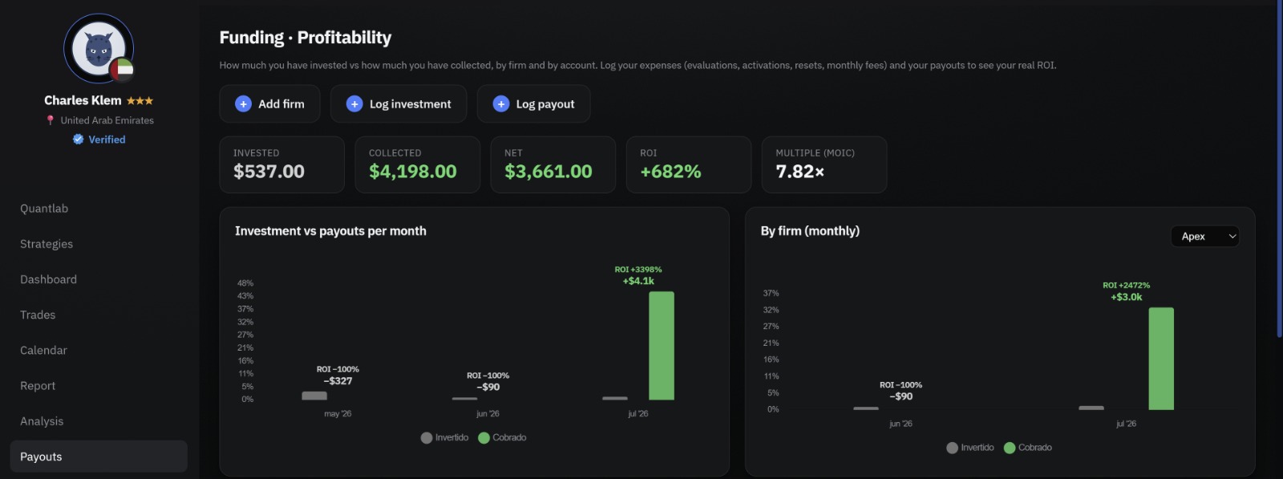Toggle Cobrado legend in monthly investment chart
This screenshot has height=479, width=1283.
click(502, 437)
